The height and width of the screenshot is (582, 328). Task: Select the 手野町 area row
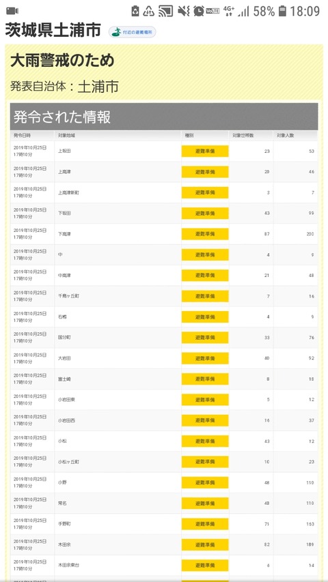point(164,524)
